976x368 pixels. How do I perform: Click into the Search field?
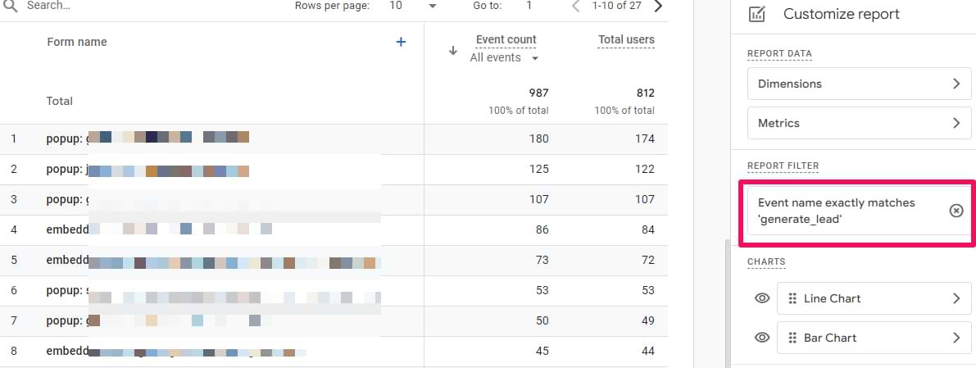pos(123,6)
